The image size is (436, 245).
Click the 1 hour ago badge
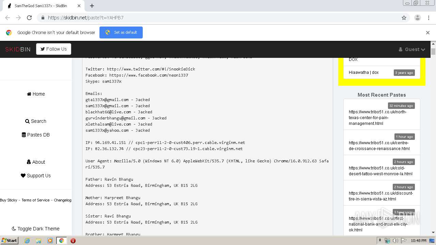(x=404, y=136)
